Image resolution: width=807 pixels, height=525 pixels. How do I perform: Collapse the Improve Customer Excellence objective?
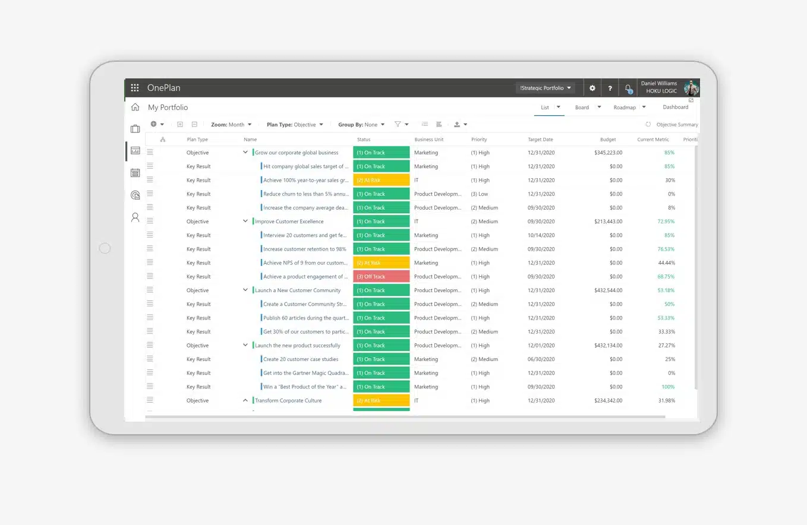245,222
